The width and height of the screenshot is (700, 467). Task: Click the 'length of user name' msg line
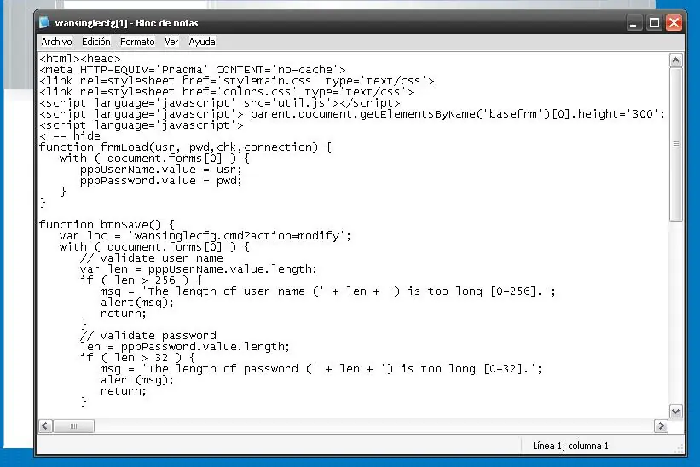[327, 291]
